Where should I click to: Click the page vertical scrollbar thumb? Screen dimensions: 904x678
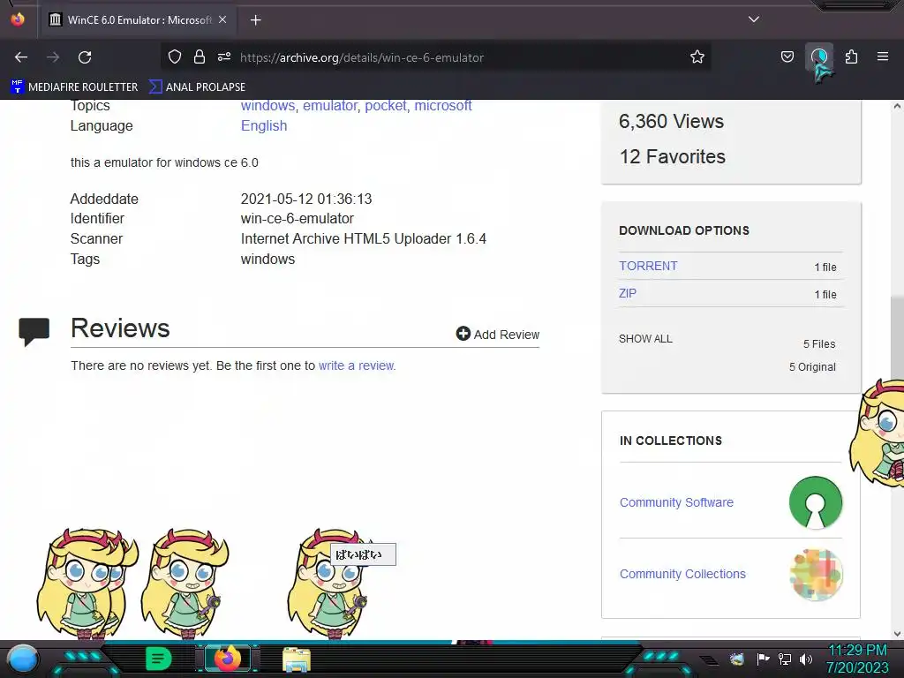pos(897,340)
